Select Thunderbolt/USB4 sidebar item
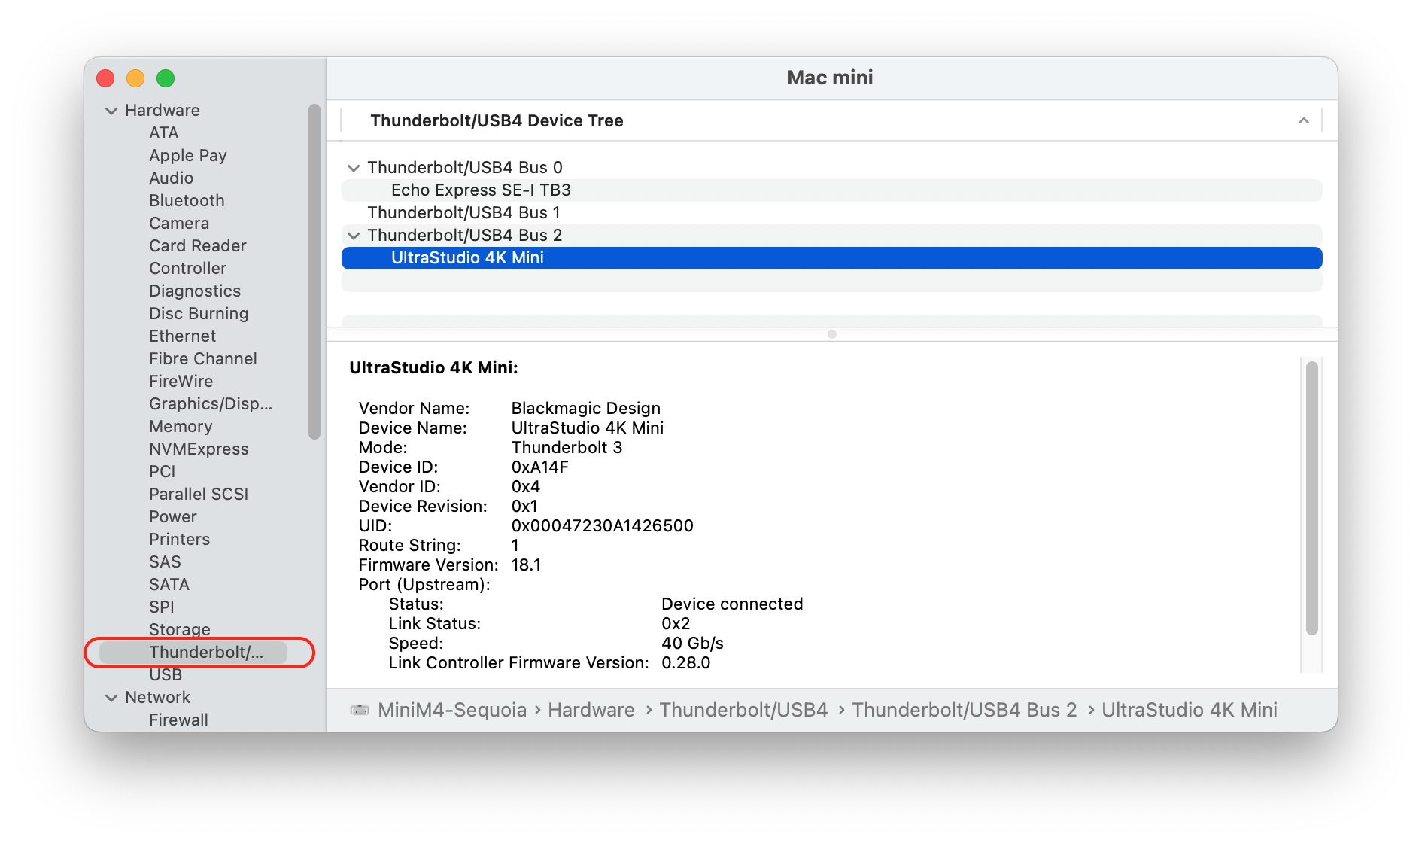Screen dimensions: 1422x843 coord(193,653)
